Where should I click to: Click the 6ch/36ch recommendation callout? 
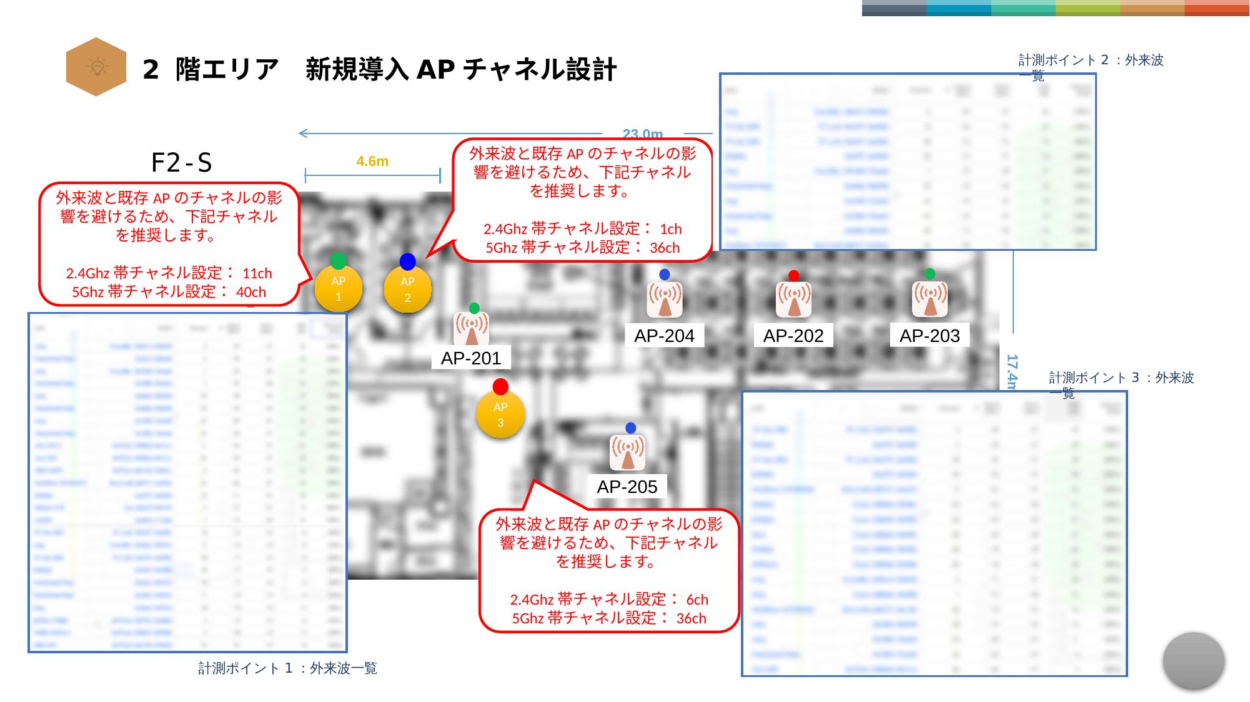609,570
